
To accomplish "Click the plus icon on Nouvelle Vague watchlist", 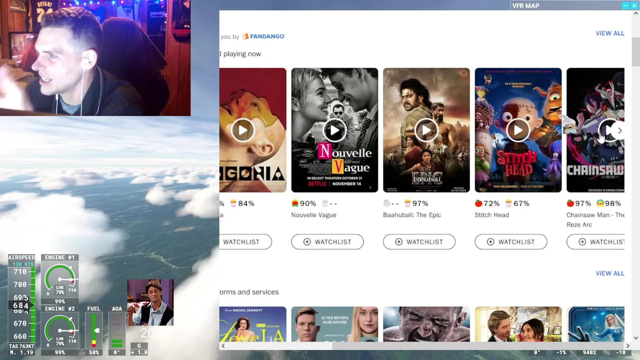I will pos(307,242).
